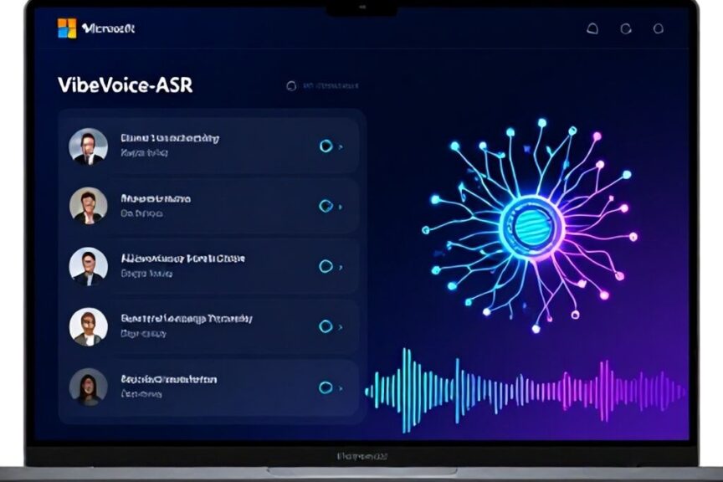723x482 pixels.
Task: Focus the search field next to the title
Action: [331, 85]
